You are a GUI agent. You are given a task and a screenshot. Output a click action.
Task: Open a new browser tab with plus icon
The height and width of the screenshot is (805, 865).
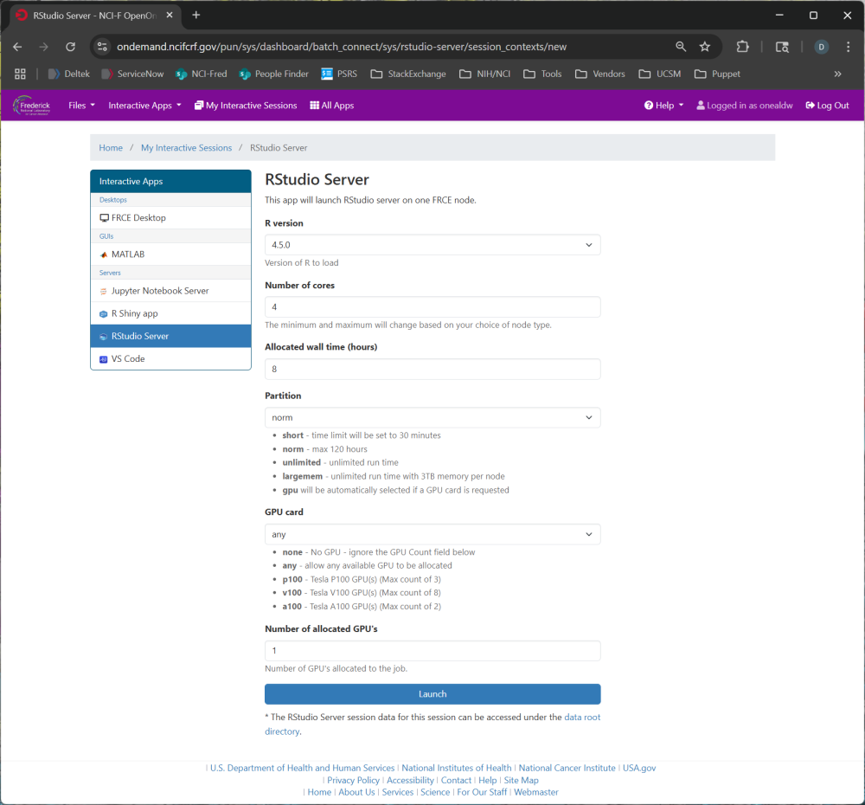pyautogui.click(x=196, y=16)
